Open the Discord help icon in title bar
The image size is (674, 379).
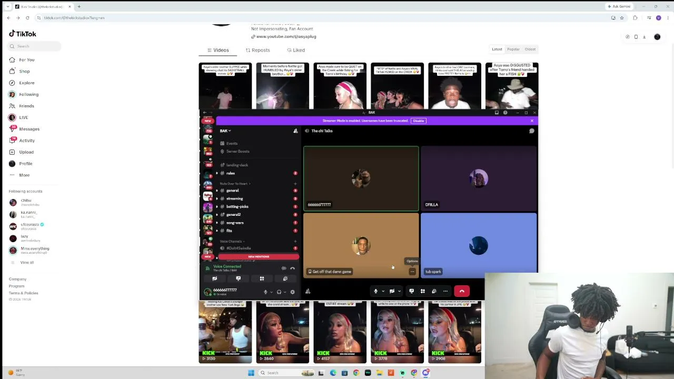506,113
